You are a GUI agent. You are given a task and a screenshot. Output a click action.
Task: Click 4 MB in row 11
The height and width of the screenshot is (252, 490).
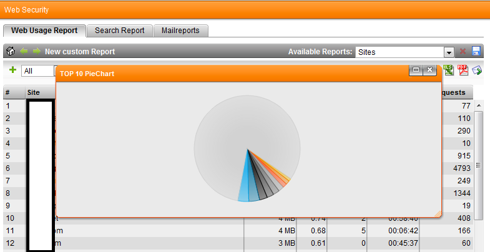coord(287,231)
